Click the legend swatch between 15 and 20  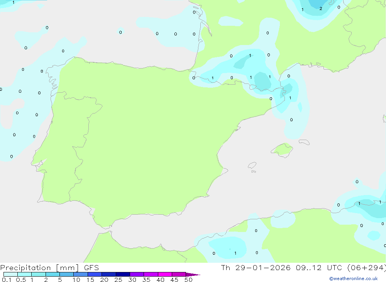95,274
